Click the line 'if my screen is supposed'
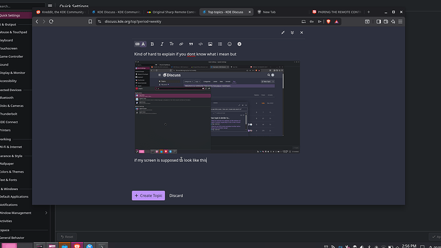This screenshot has height=248, width=441. pyautogui.click(x=170, y=160)
